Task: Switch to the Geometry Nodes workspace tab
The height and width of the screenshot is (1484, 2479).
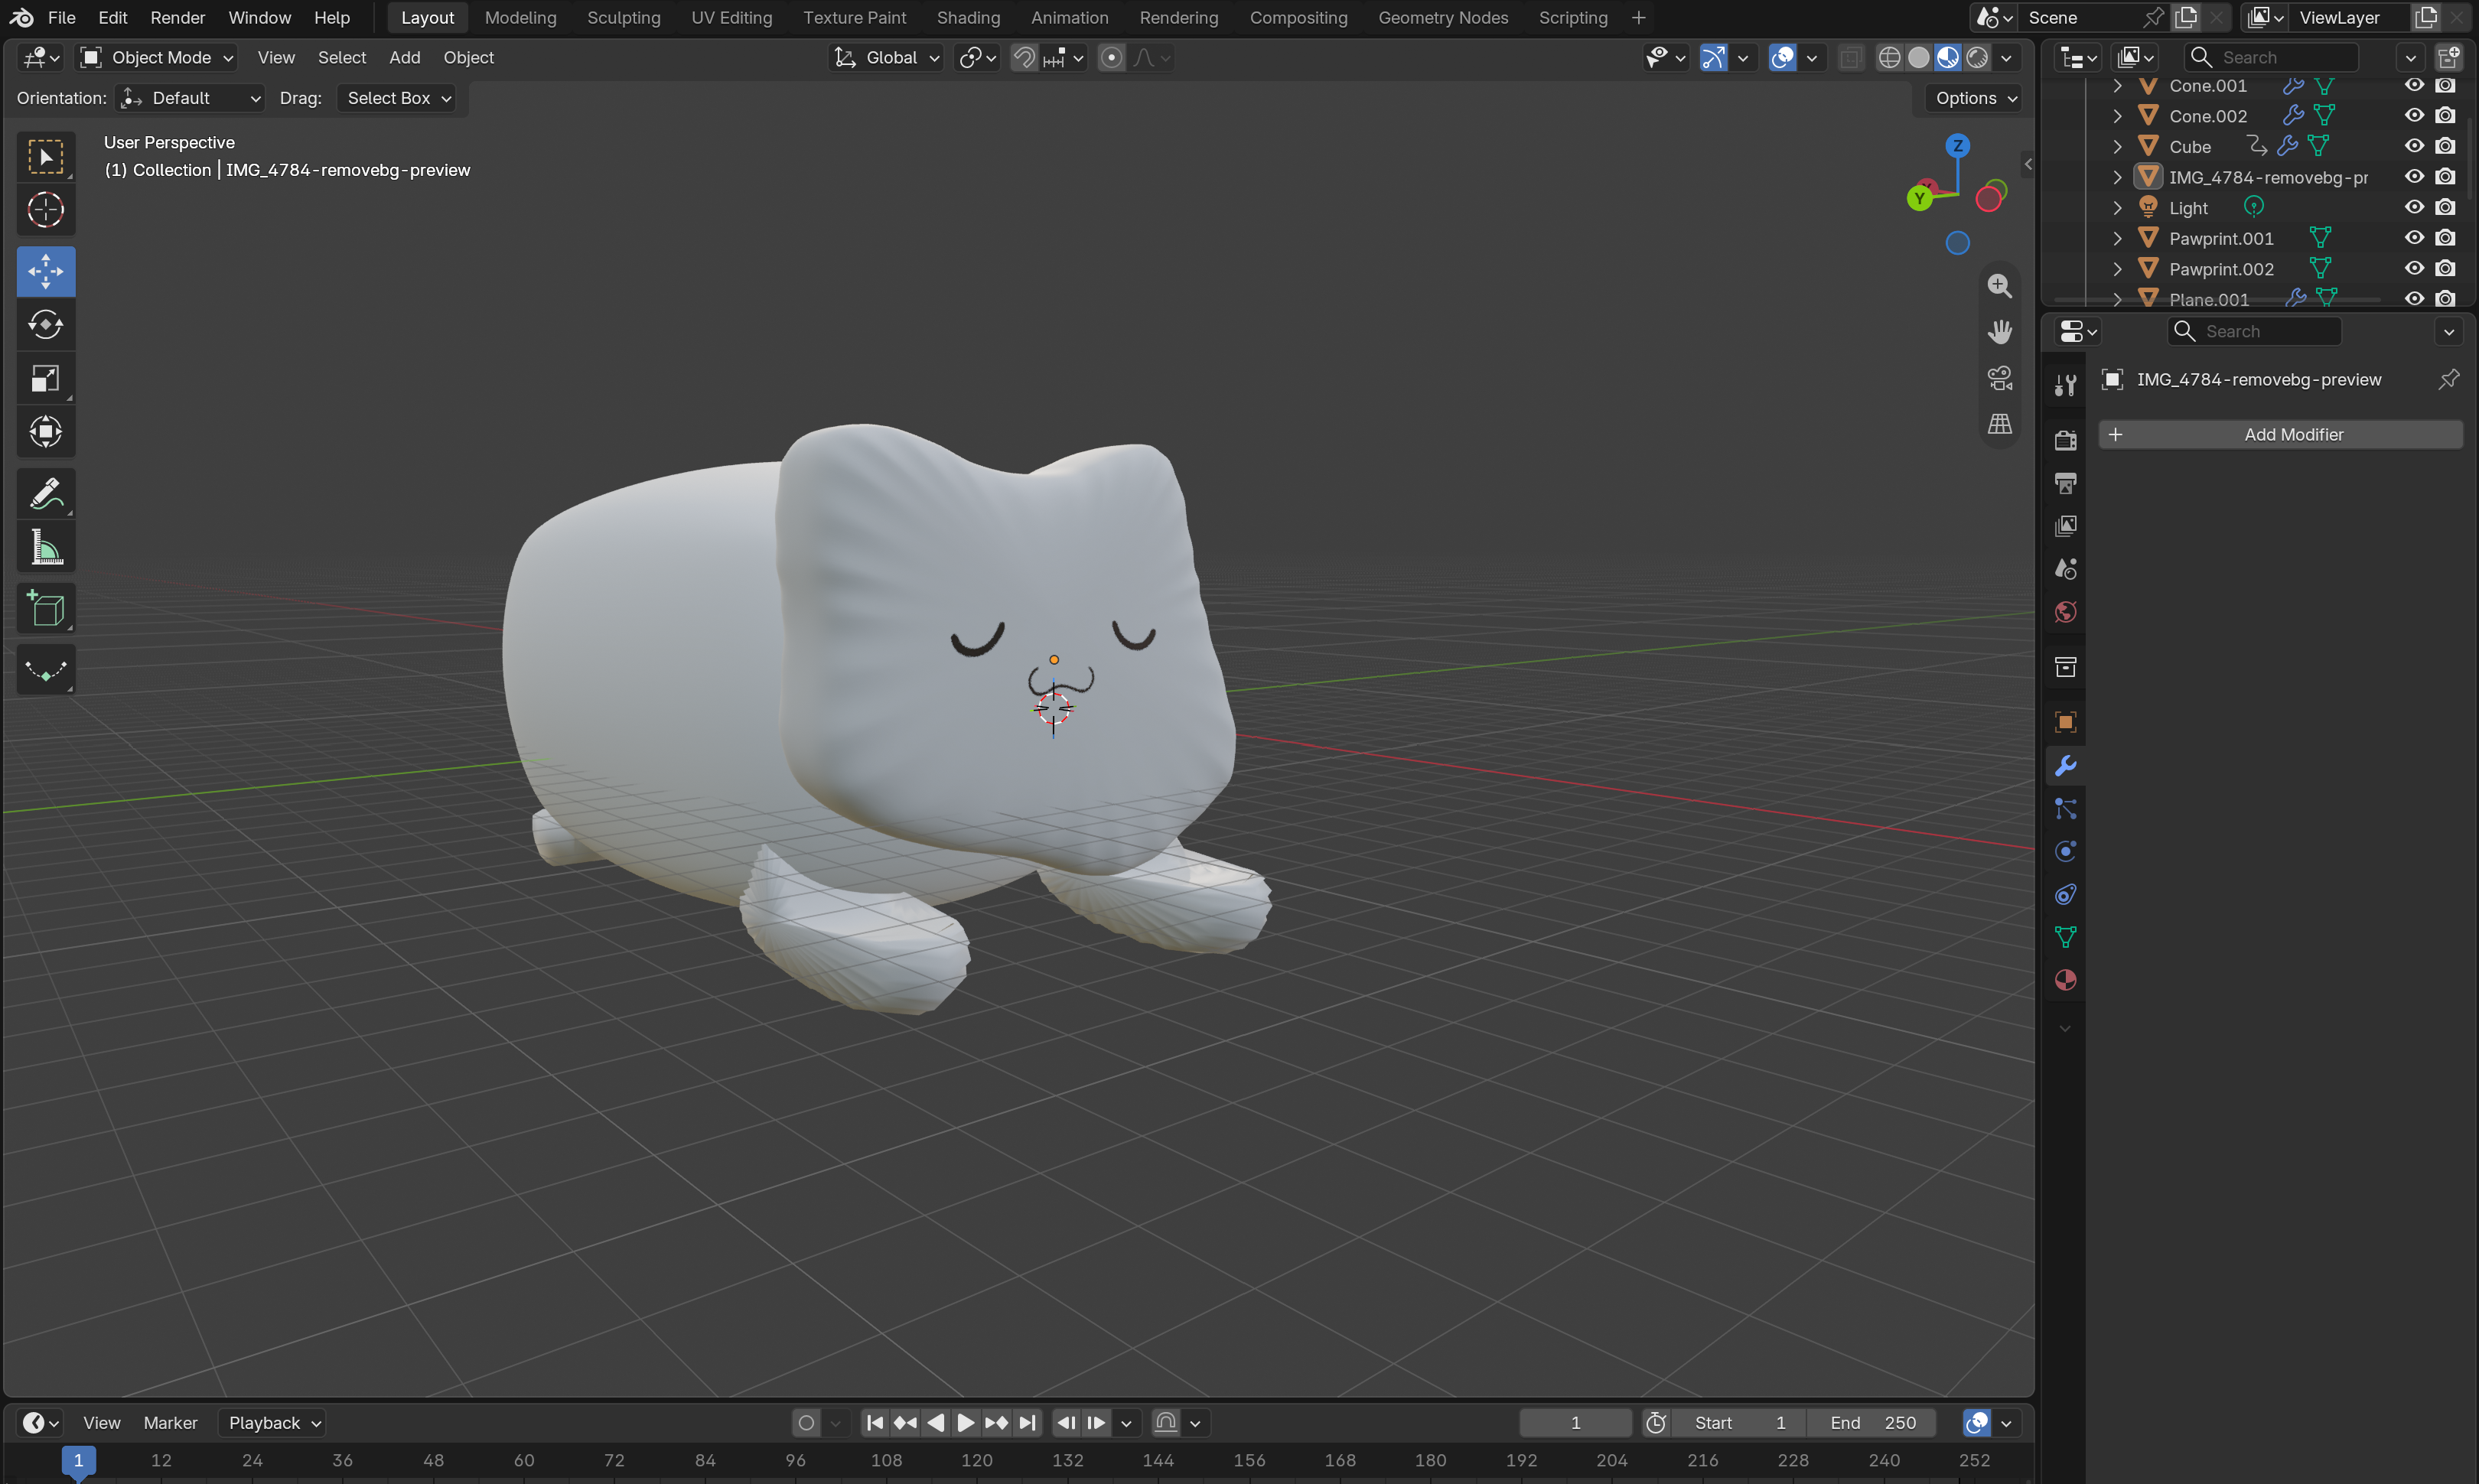Action: (x=1442, y=18)
